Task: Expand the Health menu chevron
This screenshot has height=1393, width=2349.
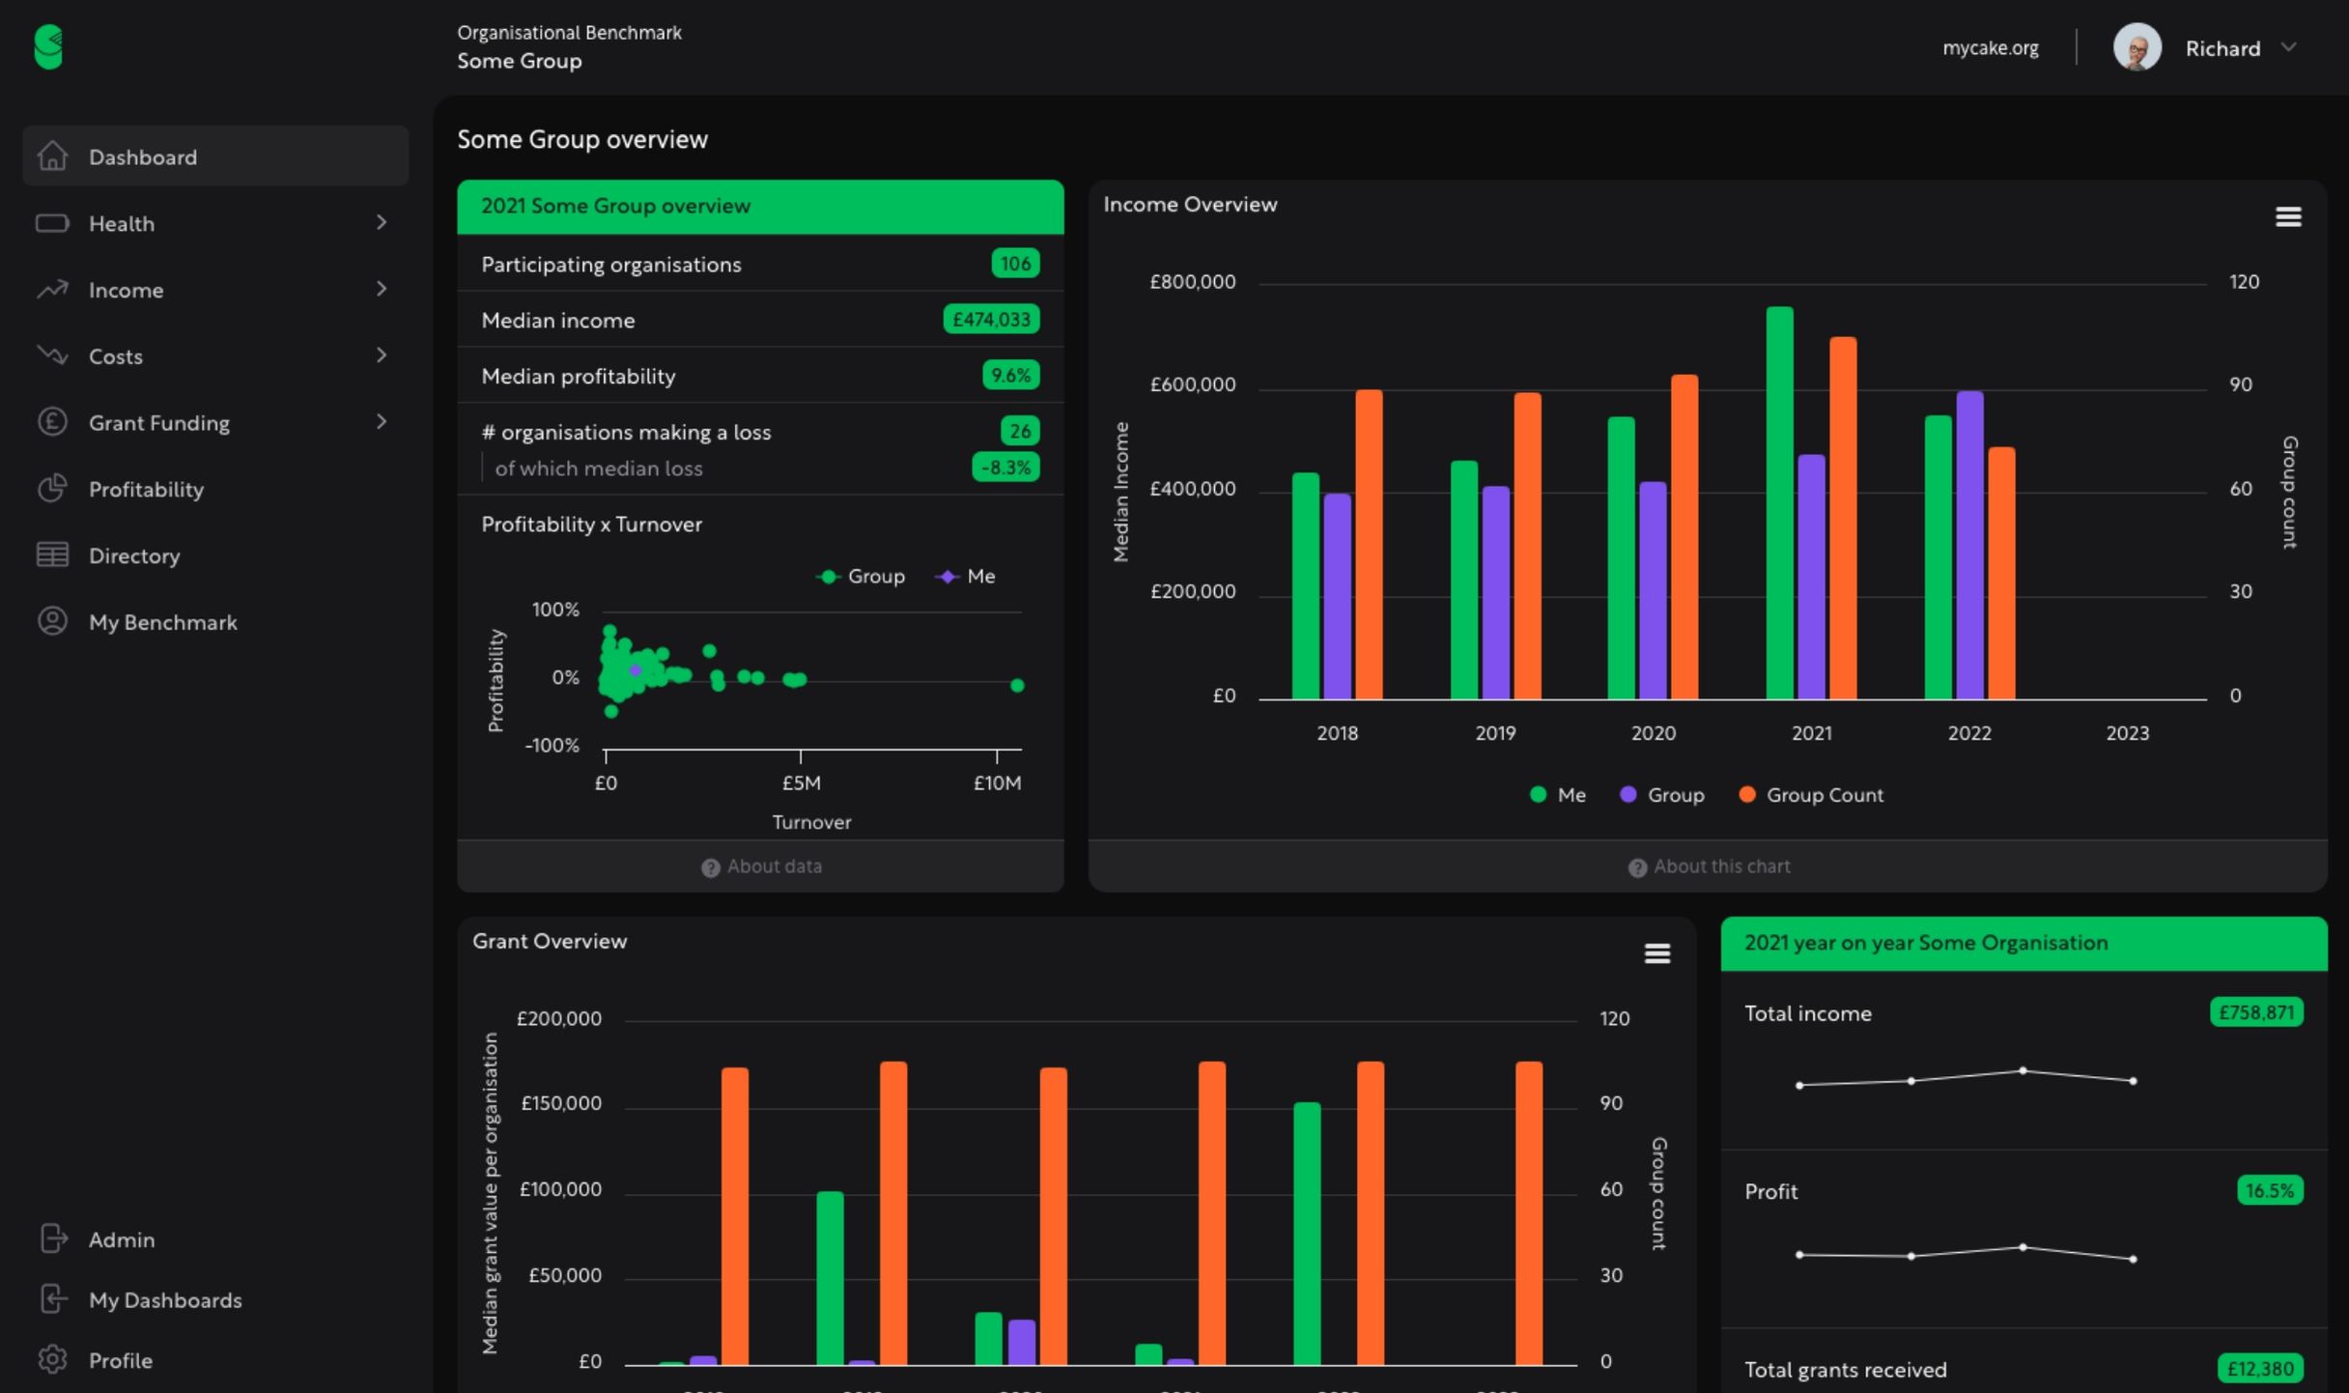Action: pyautogui.click(x=382, y=223)
